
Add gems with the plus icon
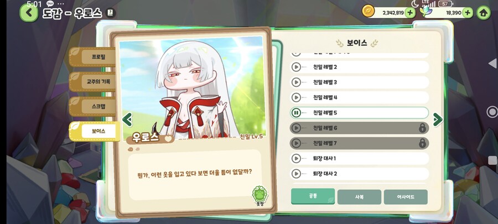467,13
